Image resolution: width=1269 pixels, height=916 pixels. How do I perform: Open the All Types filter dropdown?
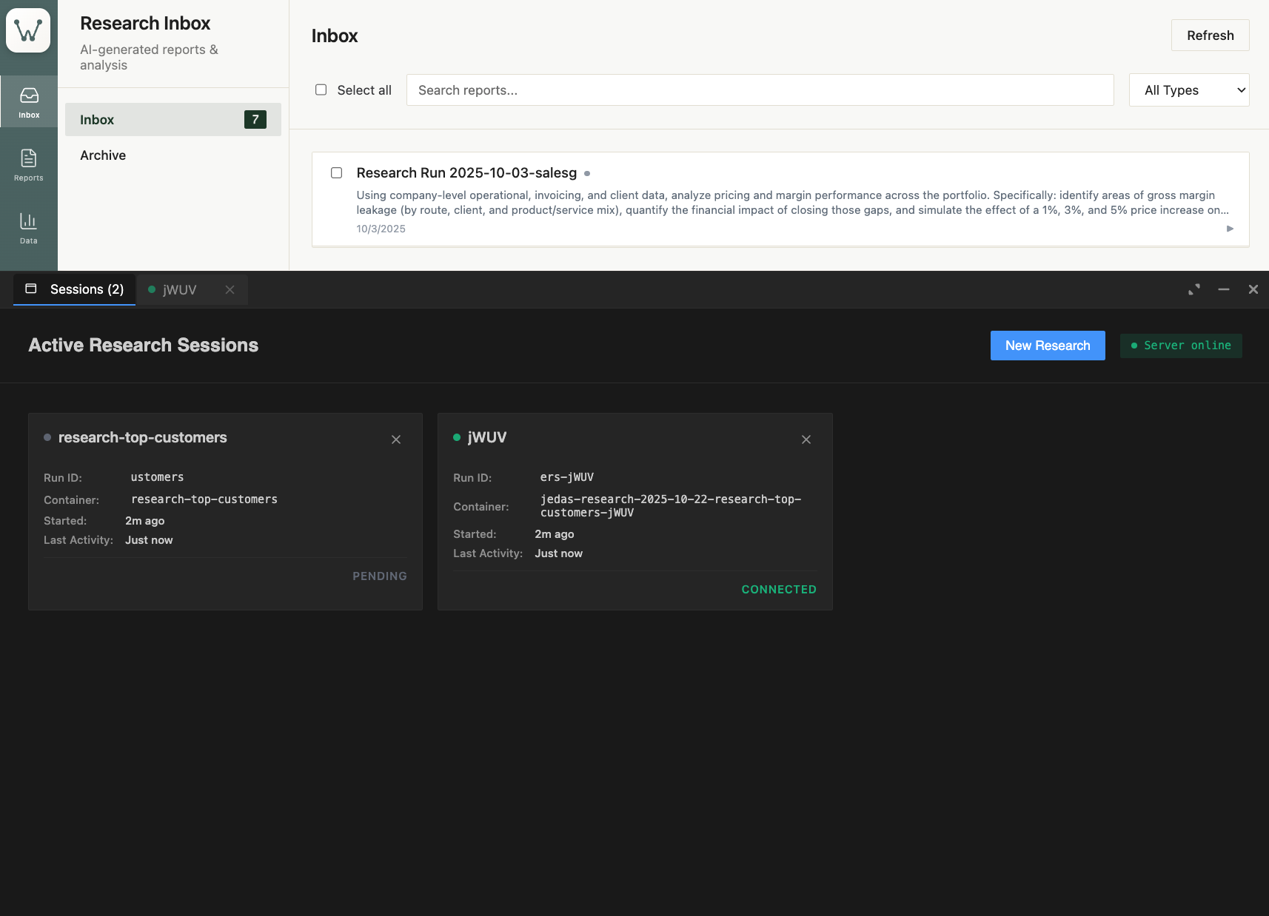(1189, 90)
